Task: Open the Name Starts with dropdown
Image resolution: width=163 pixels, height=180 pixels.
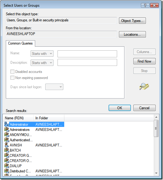Action: 42,54
